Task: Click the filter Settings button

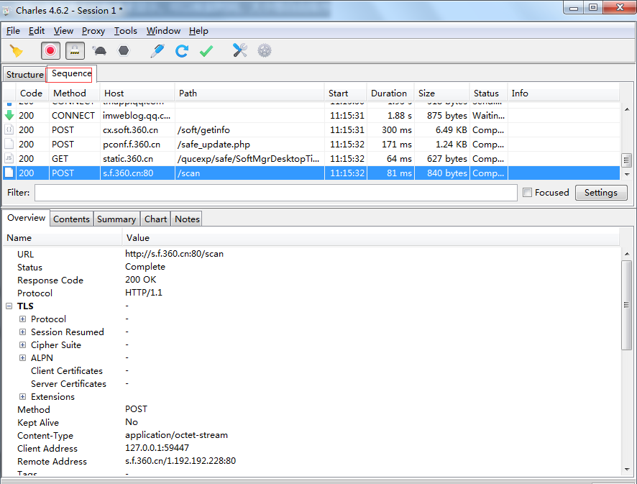Action: tap(601, 193)
